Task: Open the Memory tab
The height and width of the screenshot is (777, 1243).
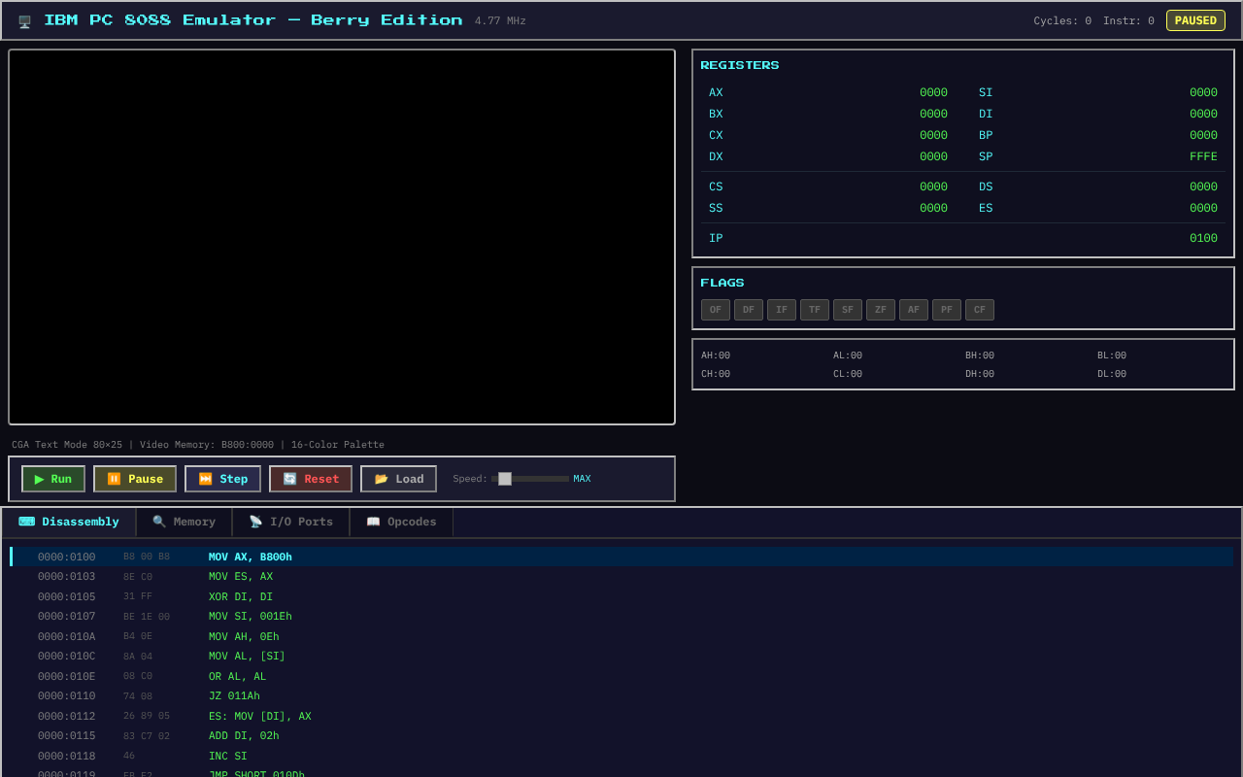Action: point(184,522)
